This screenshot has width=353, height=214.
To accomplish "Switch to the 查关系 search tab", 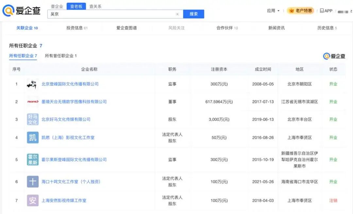I will point(95,7).
